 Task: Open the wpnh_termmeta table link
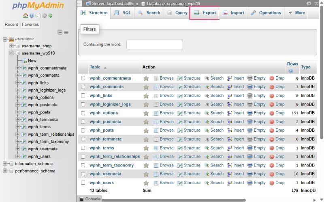coord(106,139)
